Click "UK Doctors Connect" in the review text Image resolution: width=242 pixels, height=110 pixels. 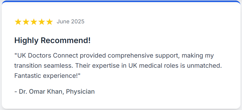(46, 56)
